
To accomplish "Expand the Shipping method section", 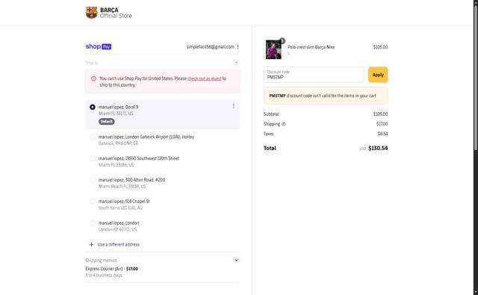I will coord(236,260).
